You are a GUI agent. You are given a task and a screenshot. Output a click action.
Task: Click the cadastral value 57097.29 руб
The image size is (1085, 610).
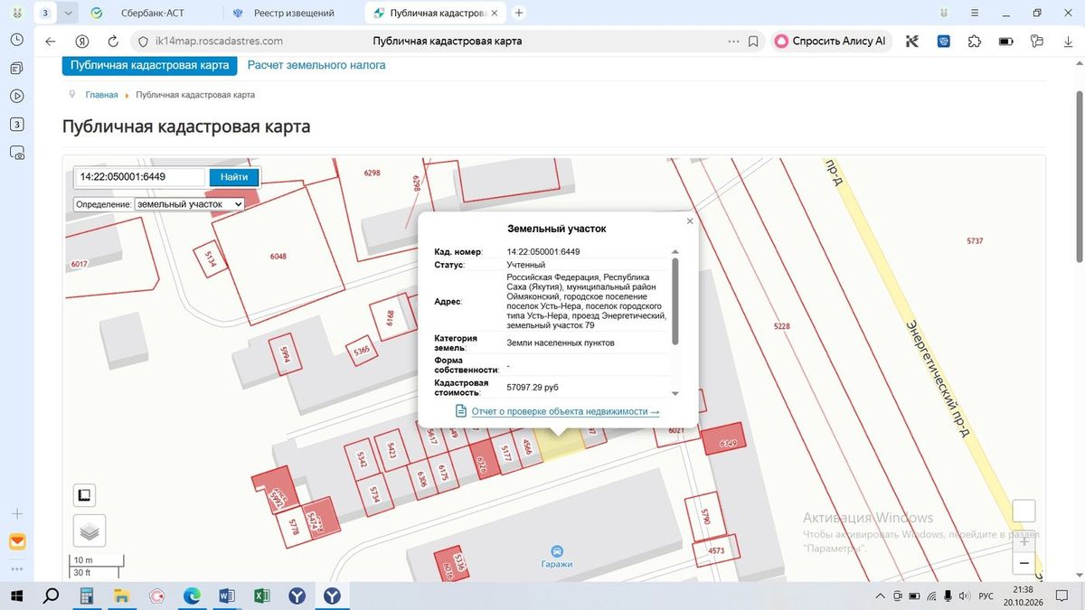533,387
